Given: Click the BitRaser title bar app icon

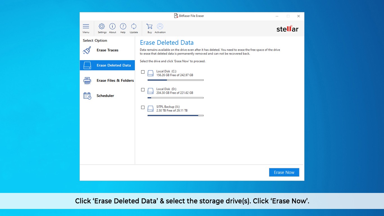Looking at the screenshot, I should 176,16.
